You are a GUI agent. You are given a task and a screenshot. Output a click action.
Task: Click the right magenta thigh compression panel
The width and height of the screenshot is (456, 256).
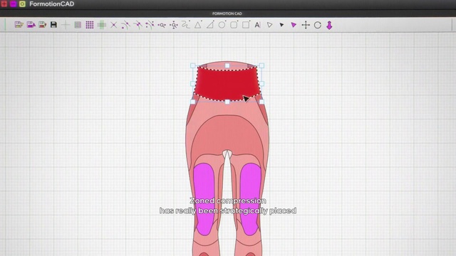pyautogui.click(x=250, y=199)
